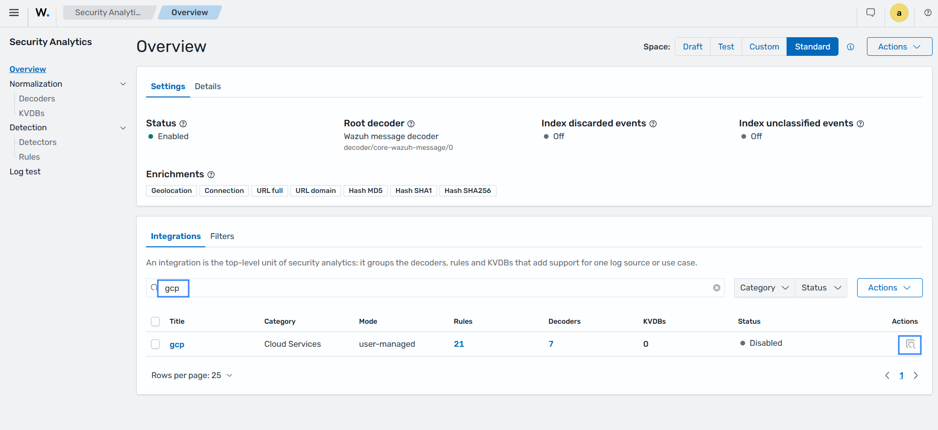The height and width of the screenshot is (430, 938).
Task: Click the Wazuh logo home icon
Action: click(43, 13)
